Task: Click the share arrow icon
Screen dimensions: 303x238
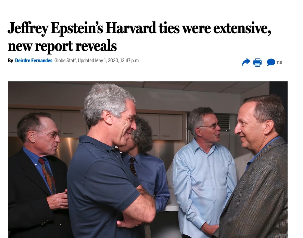Action: tap(246, 62)
